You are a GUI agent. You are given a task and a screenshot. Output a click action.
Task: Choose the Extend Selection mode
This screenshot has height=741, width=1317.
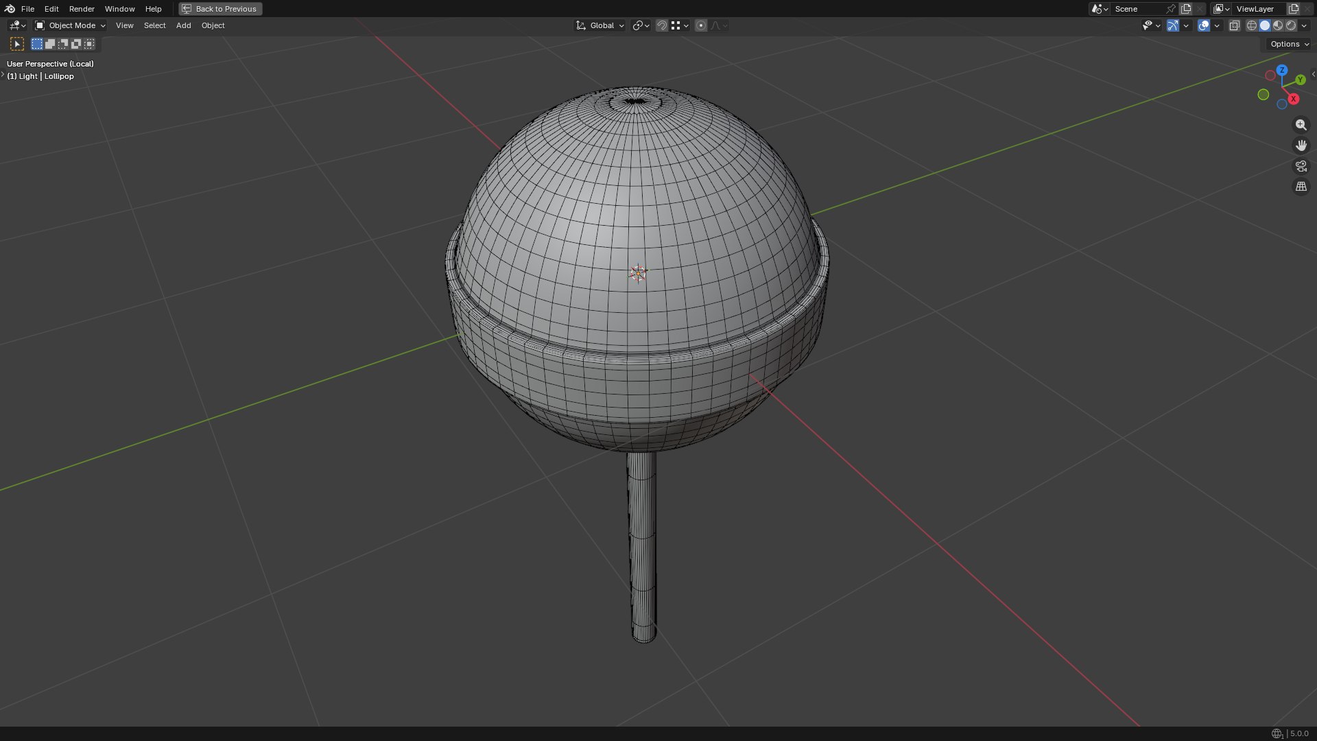[x=50, y=44]
